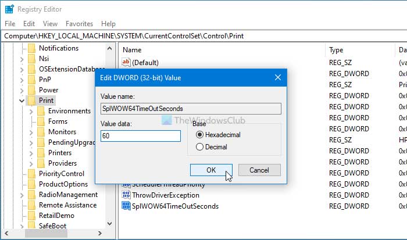407x240 pixels.
Task: Click the Registry Editor app icon in title bar
Action: [9, 9]
